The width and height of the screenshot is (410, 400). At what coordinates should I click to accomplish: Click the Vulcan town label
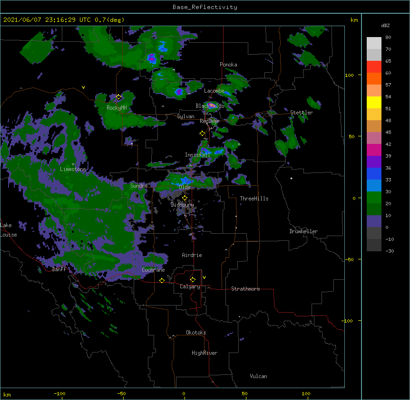pyautogui.click(x=258, y=376)
